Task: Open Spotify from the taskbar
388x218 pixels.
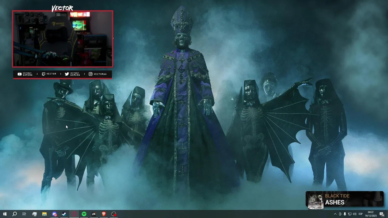Action: click(x=84, y=214)
